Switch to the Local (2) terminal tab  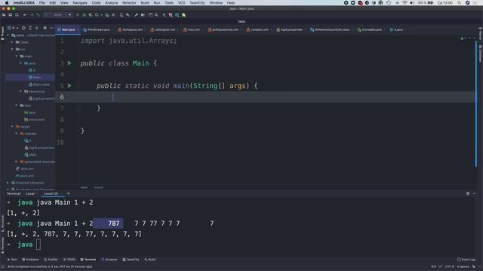click(51, 193)
